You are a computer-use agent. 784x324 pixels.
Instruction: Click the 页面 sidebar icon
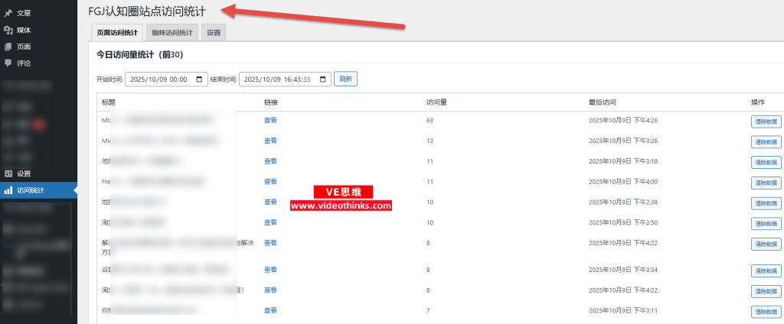[8, 47]
